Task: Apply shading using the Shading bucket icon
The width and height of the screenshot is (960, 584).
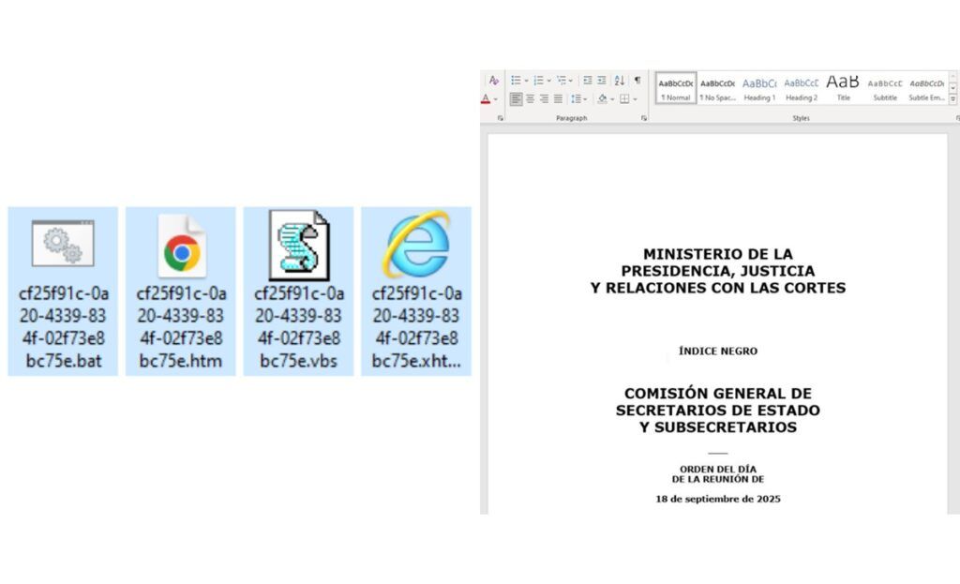Action: (x=602, y=97)
